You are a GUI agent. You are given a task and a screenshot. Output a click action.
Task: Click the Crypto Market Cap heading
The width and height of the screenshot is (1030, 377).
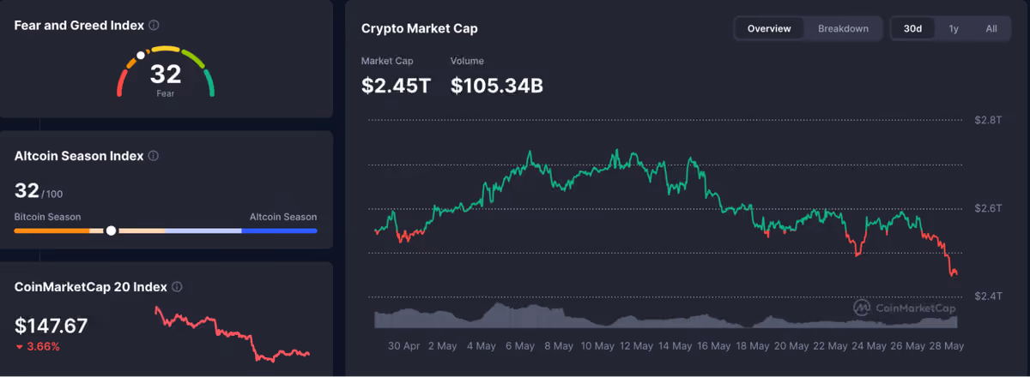click(x=420, y=28)
